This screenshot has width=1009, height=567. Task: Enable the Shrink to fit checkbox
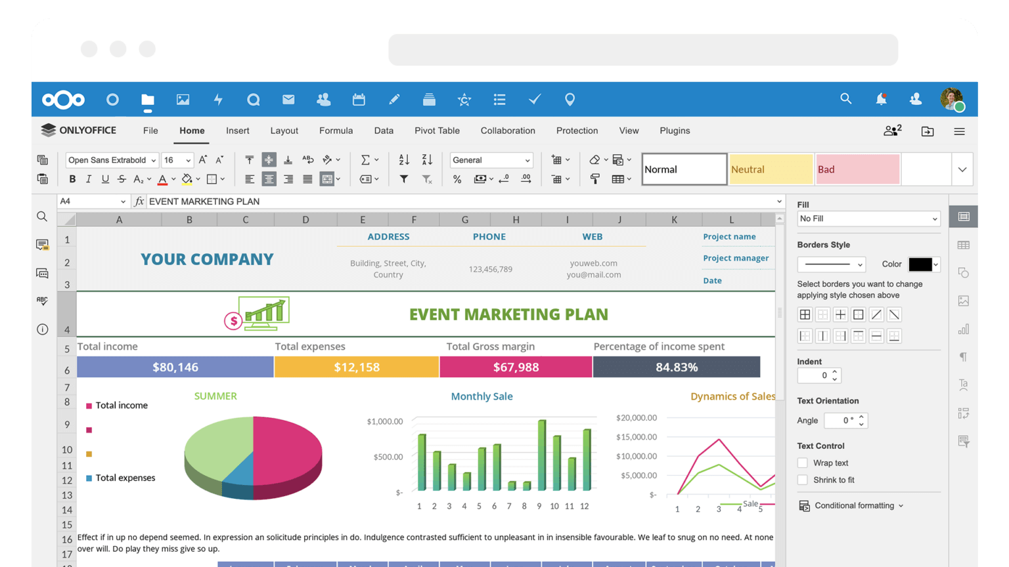[802, 480]
